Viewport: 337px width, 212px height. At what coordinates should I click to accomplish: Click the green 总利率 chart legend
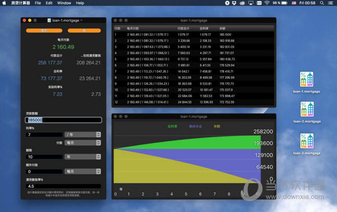click(x=172, y=126)
